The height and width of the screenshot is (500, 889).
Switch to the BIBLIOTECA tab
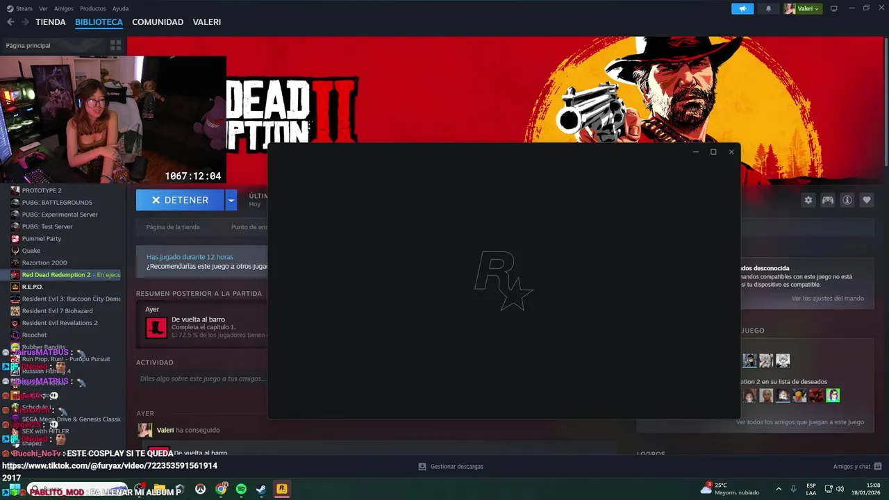(99, 22)
